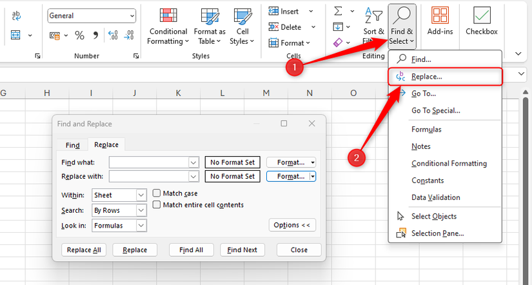Insert a Checkbox from the ribbon
The height and width of the screenshot is (285, 532).
point(482,21)
